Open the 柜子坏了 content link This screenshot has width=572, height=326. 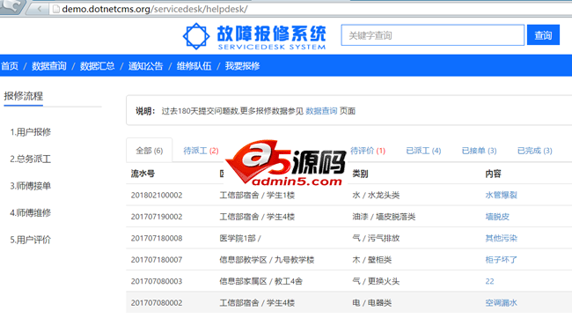(502, 260)
